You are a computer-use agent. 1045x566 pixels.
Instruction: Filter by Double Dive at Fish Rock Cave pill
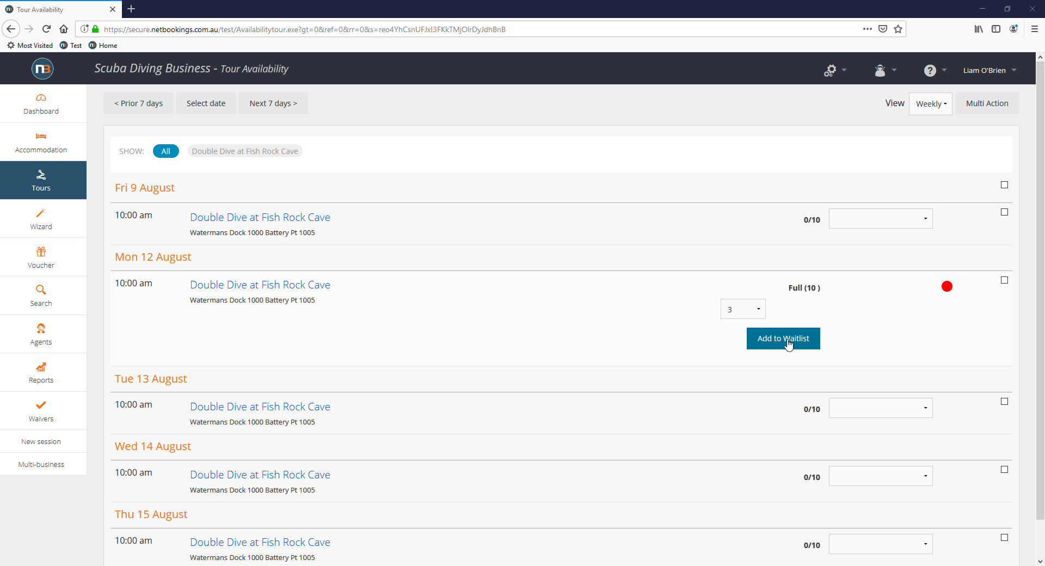point(245,151)
